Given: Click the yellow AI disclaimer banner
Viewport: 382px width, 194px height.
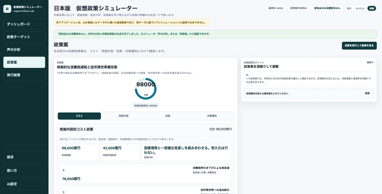Looking at the screenshot, I should 131,23.
